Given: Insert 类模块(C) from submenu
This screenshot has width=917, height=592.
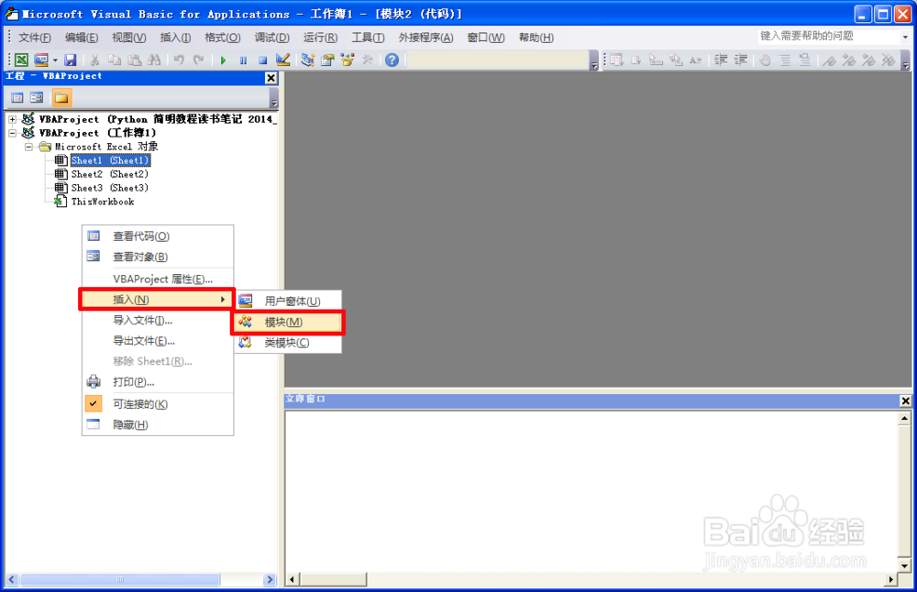Looking at the screenshot, I should (x=288, y=343).
